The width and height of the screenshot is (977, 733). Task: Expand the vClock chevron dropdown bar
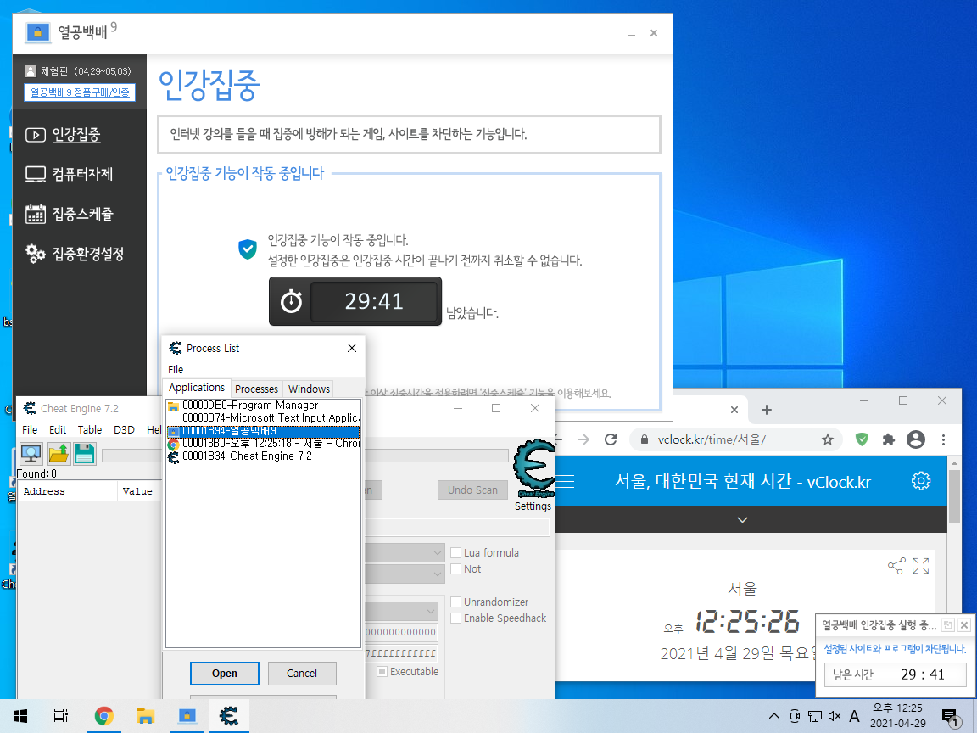pos(742,519)
